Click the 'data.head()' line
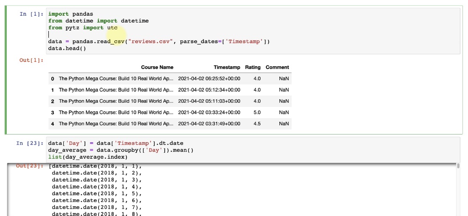Screen dimensions: 468x216 [67, 48]
